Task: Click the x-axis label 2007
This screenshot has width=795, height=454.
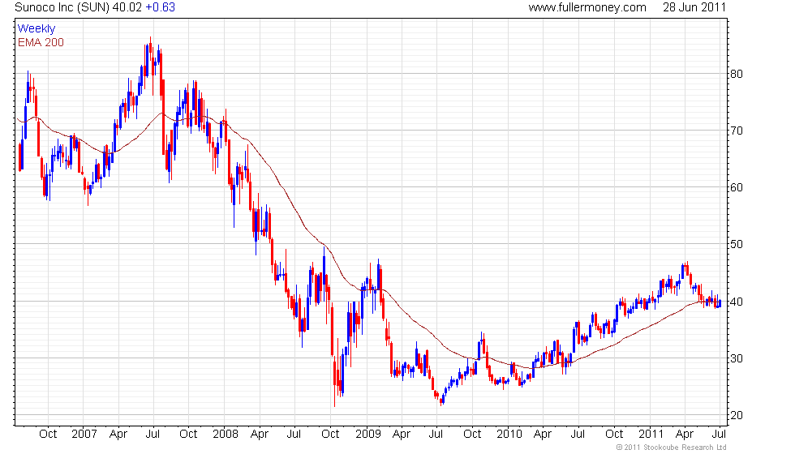Action: pyautogui.click(x=84, y=435)
